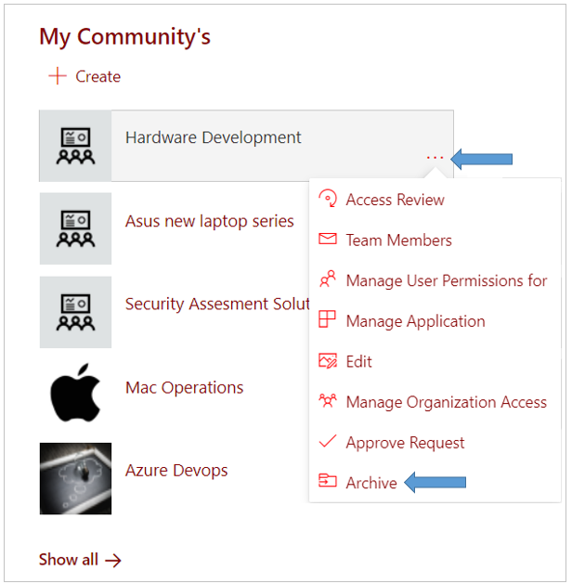
Task: Click the Azure Devops thumbnail image
Action: tap(75, 478)
